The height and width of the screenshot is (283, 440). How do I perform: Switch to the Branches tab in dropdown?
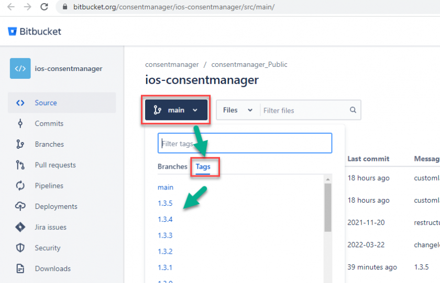(172, 167)
